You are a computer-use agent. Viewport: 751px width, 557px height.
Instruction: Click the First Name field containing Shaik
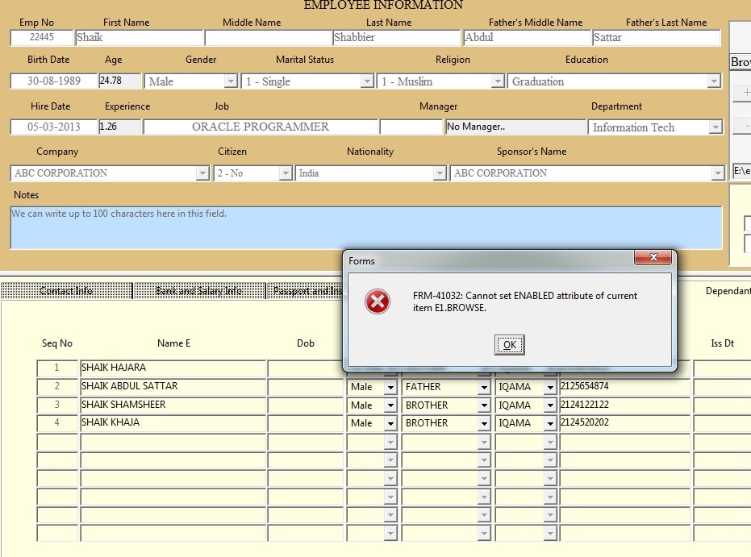139,37
